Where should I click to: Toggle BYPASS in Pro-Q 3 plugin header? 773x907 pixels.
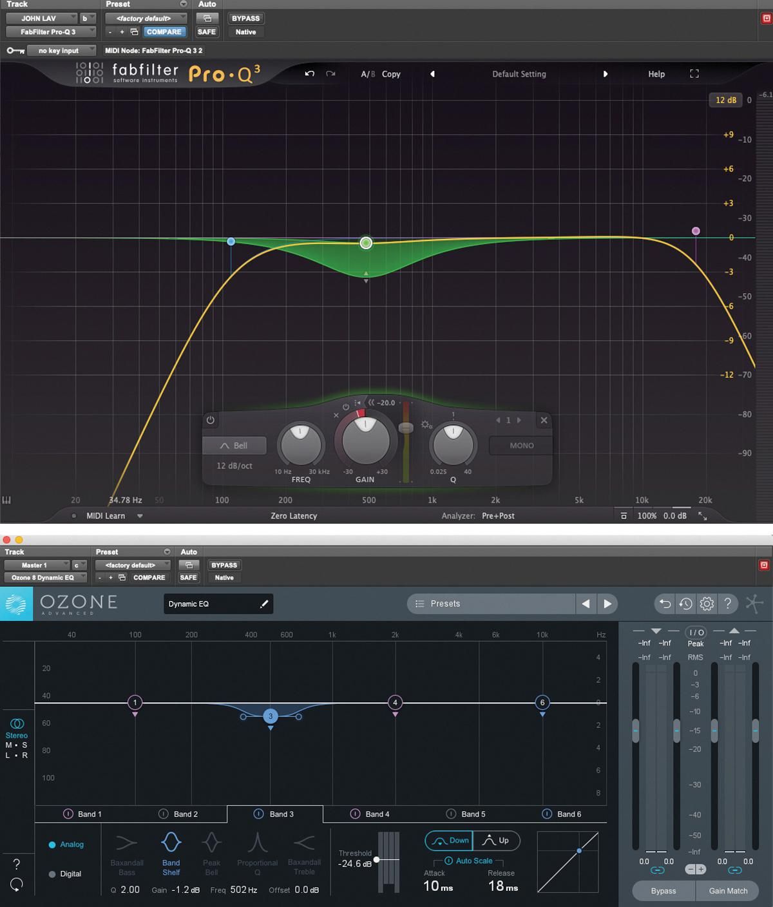(245, 18)
